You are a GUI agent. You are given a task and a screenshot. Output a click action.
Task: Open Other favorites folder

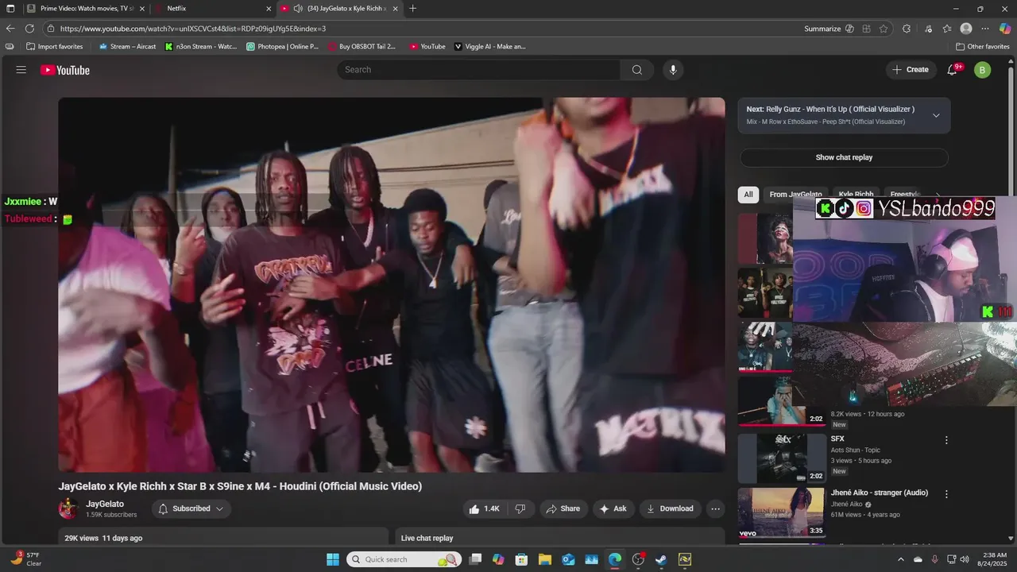[x=983, y=46]
